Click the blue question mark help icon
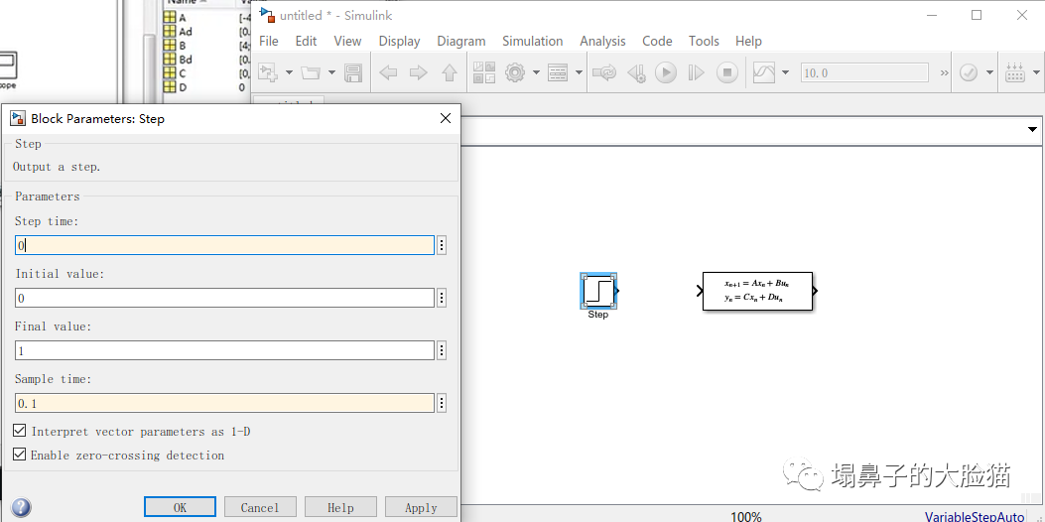The height and width of the screenshot is (522, 1045). (x=21, y=508)
